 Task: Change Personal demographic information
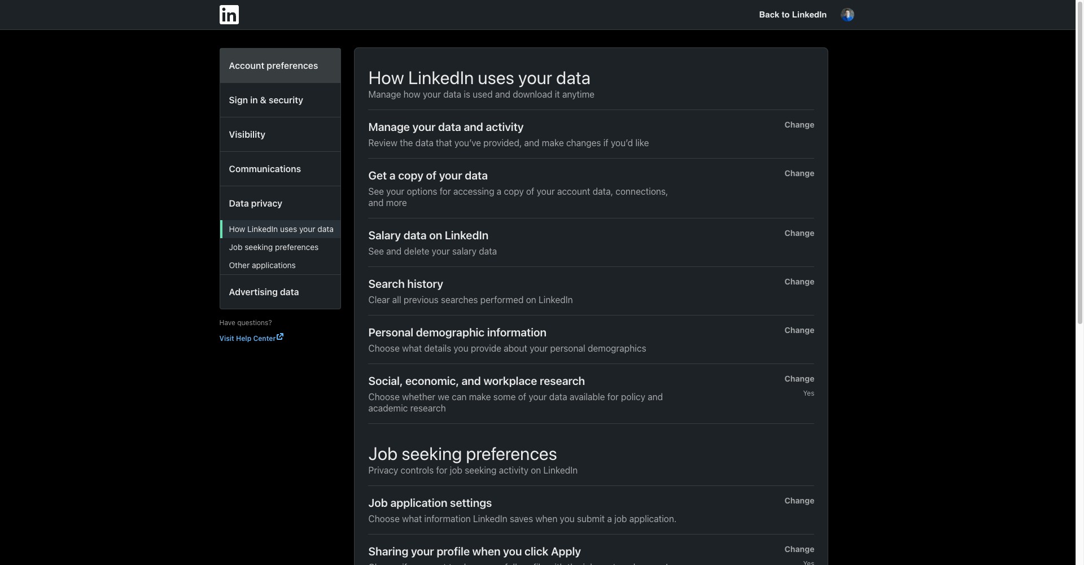pos(799,331)
